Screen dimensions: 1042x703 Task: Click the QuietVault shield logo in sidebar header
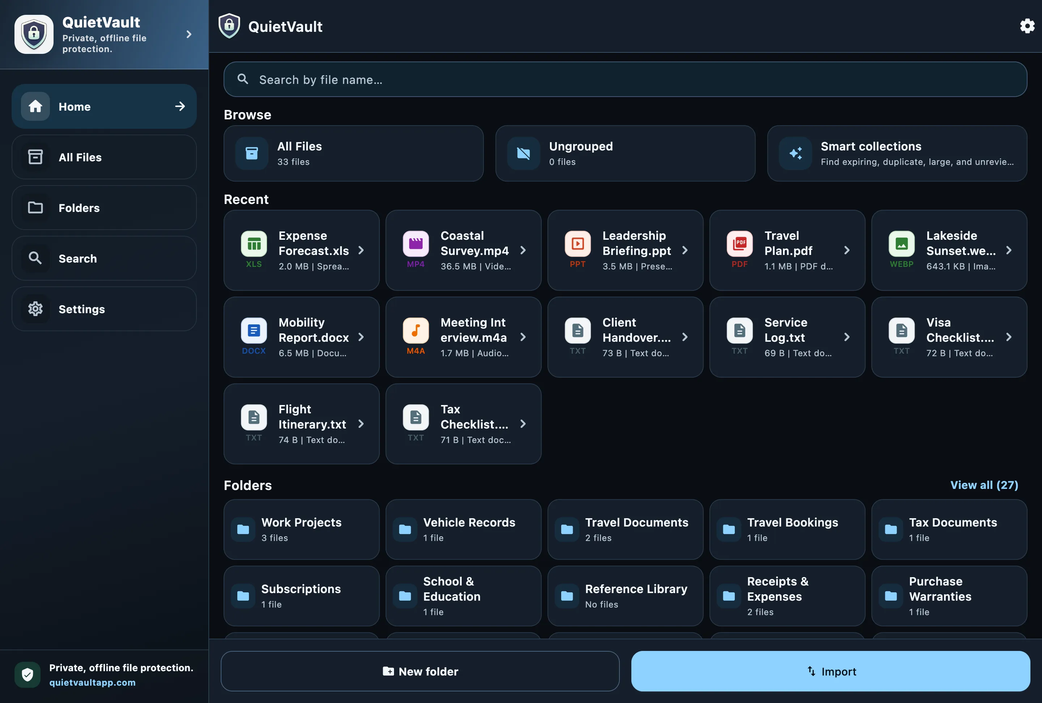(x=34, y=34)
